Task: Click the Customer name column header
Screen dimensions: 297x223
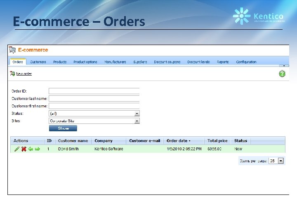Action: click(73, 141)
